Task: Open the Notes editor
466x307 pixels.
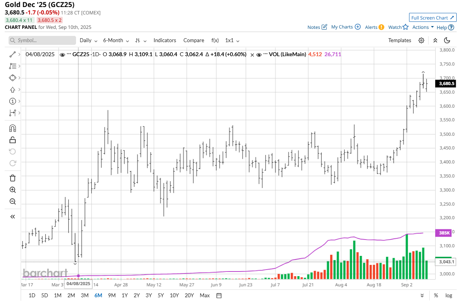Action: [317, 27]
